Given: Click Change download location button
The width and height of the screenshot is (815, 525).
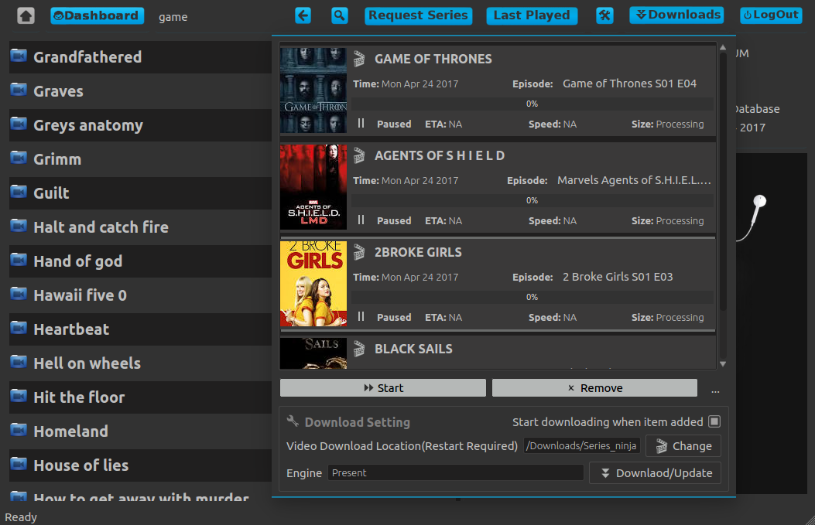Looking at the screenshot, I should coord(683,446).
